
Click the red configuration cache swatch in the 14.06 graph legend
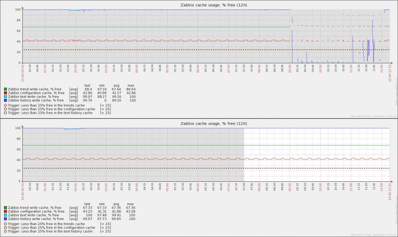pos(5,211)
